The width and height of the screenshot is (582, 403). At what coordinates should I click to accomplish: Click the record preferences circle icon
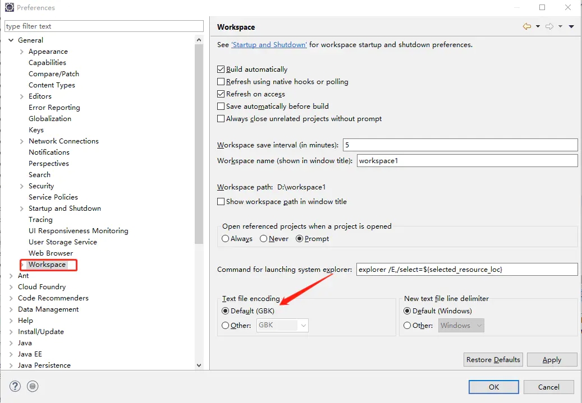pyautogui.click(x=33, y=386)
